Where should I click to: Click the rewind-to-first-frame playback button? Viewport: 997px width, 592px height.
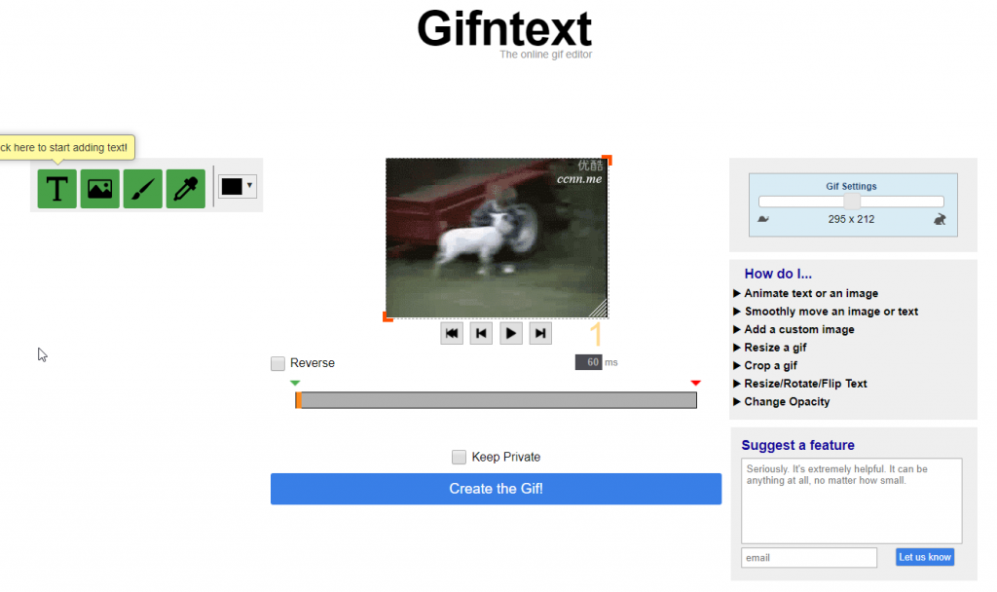coord(451,333)
